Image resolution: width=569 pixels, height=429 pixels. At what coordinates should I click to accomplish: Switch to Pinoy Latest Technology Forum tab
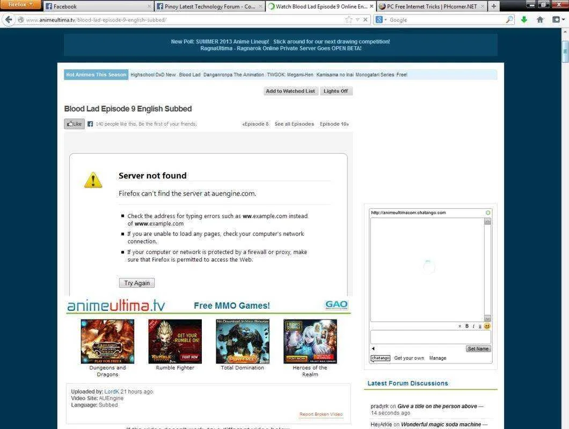point(209,6)
